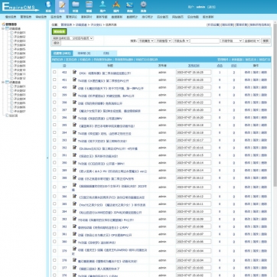Open the 系统 globe icon in top toolbar
The width and height of the screenshot is (277, 277).
pyautogui.click(x=48, y=5)
